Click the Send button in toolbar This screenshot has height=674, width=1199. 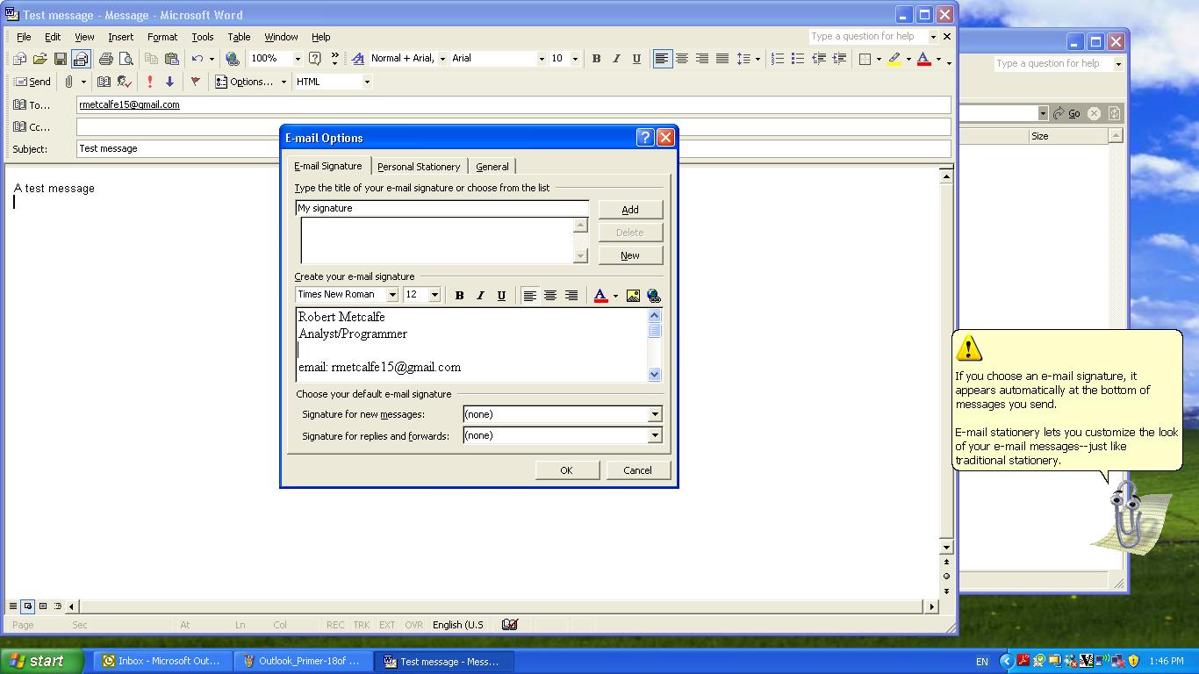[32, 82]
